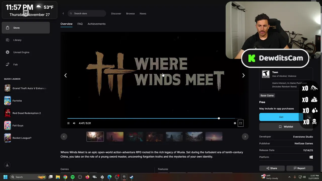The height and width of the screenshot is (181, 322).
Task: Share the game page
Action: click(272, 168)
